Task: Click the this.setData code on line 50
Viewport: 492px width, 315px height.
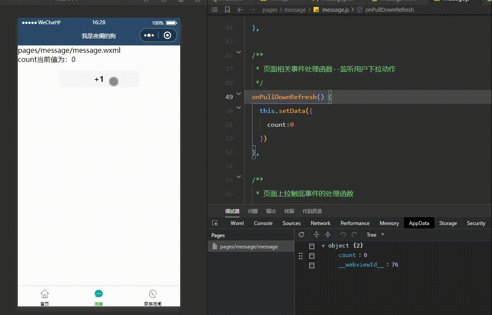Action: [282, 111]
